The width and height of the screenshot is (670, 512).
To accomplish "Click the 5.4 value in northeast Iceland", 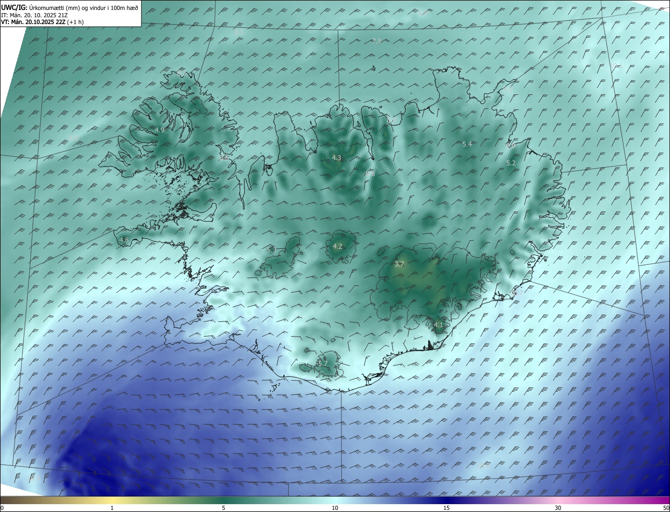I will (467, 144).
